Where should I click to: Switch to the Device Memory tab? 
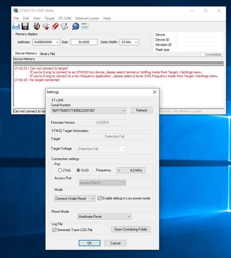click(x=26, y=53)
